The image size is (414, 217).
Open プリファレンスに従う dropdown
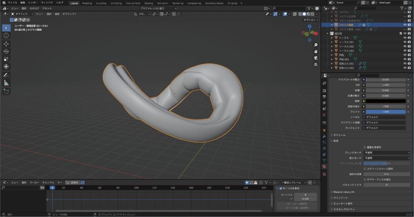point(158,8)
